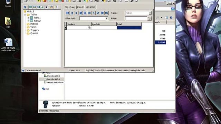Click the 4 KB file size in Explorer

pyautogui.click(x=163, y=31)
